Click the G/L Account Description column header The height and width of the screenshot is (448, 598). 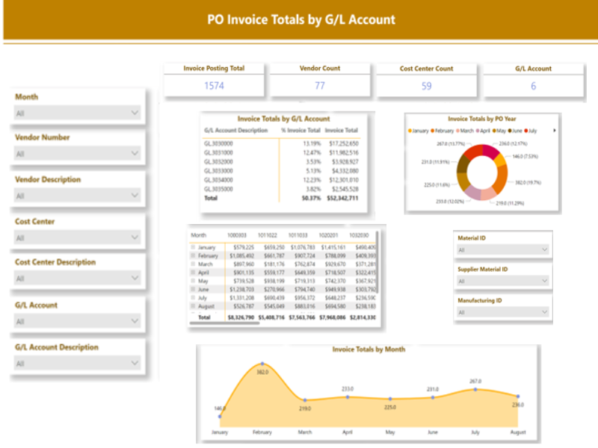(235, 131)
